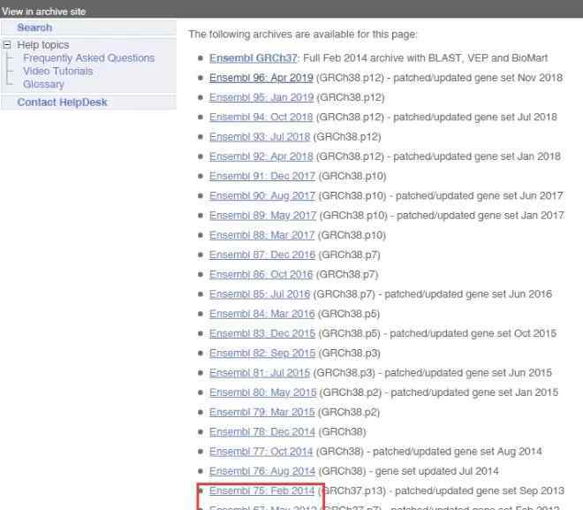This screenshot has width=583, height=510.
Task: Open Ensembl 75: Feb 2014 archive
Action: pyautogui.click(x=261, y=491)
